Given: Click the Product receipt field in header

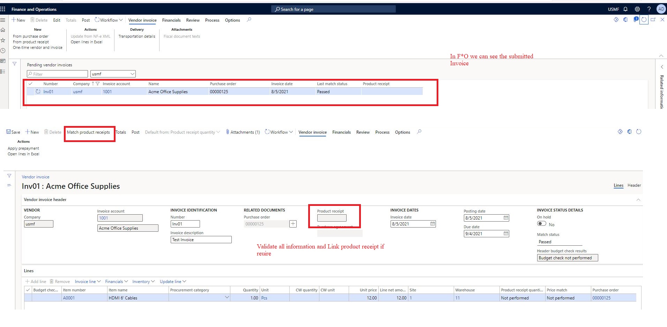Looking at the screenshot, I should click(332, 218).
